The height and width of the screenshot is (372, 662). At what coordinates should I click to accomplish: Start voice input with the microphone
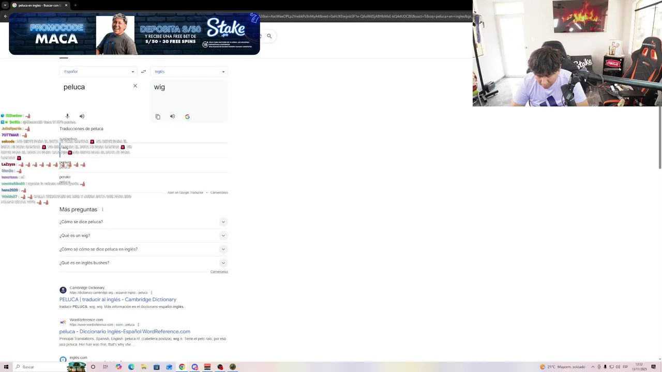67,116
